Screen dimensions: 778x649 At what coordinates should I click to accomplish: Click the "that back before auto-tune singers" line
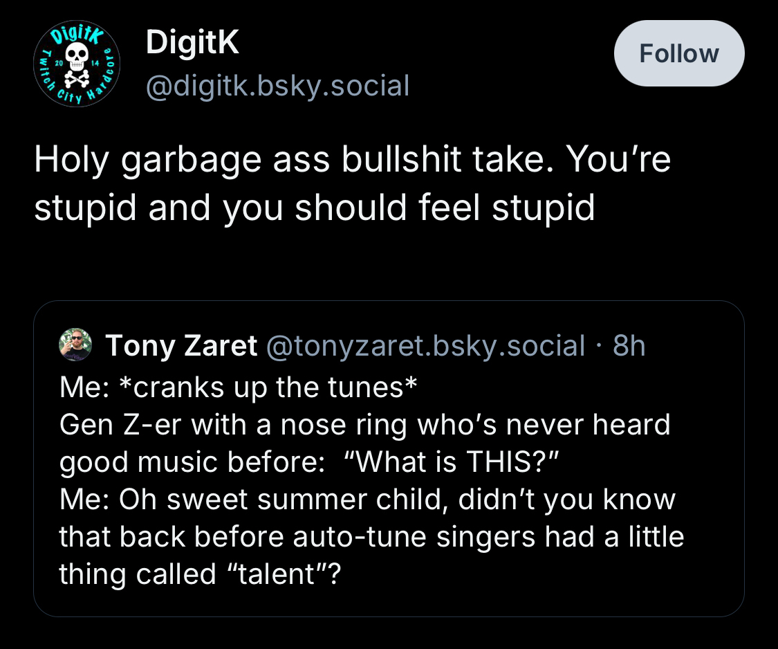pos(371,536)
